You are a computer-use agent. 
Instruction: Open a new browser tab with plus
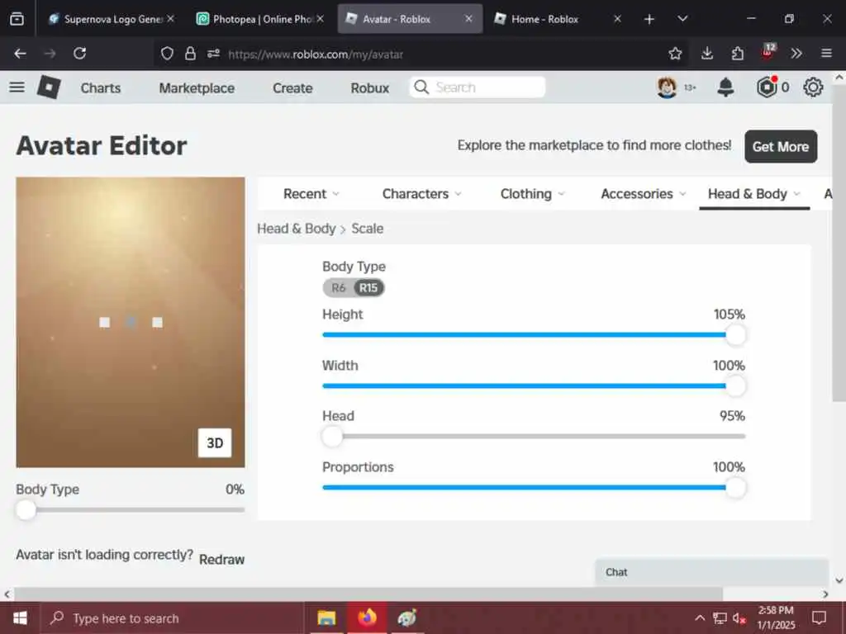pos(649,20)
